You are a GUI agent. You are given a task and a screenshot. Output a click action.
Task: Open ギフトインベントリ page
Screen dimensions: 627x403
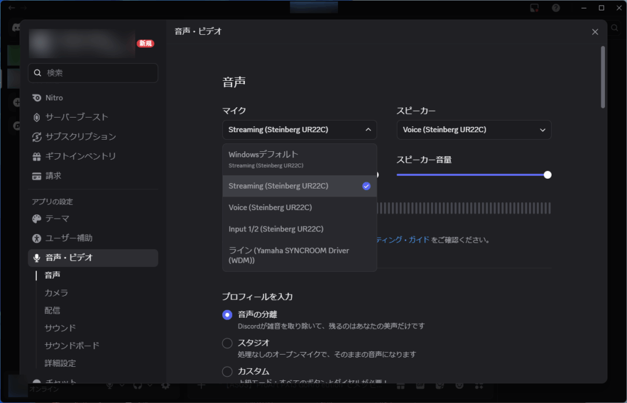point(93,156)
